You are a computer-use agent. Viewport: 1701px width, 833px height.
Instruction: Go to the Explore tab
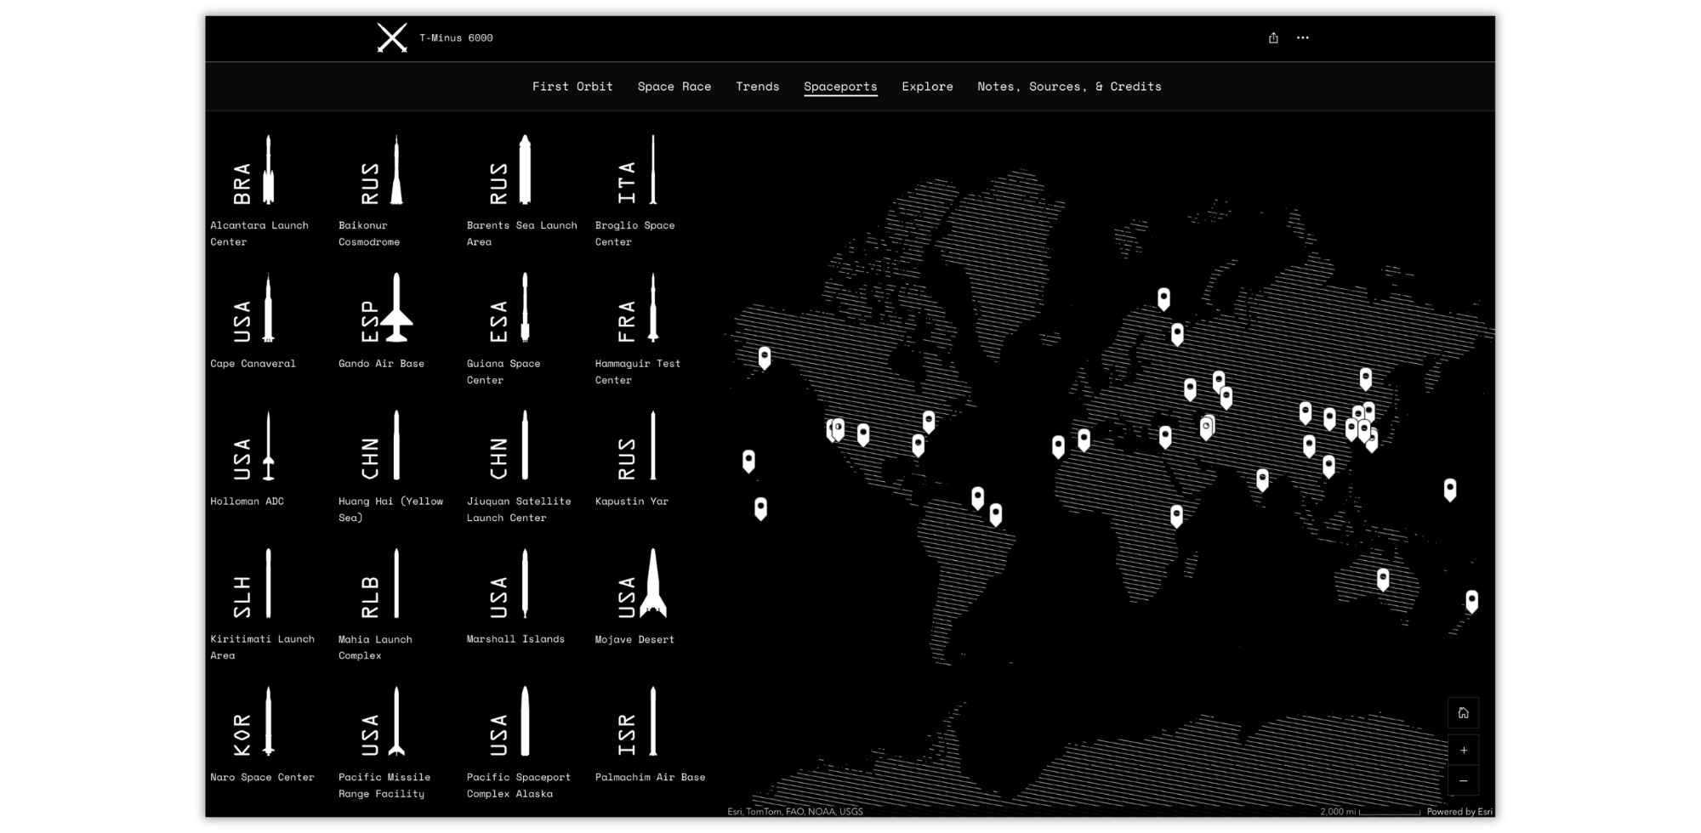click(x=927, y=87)
